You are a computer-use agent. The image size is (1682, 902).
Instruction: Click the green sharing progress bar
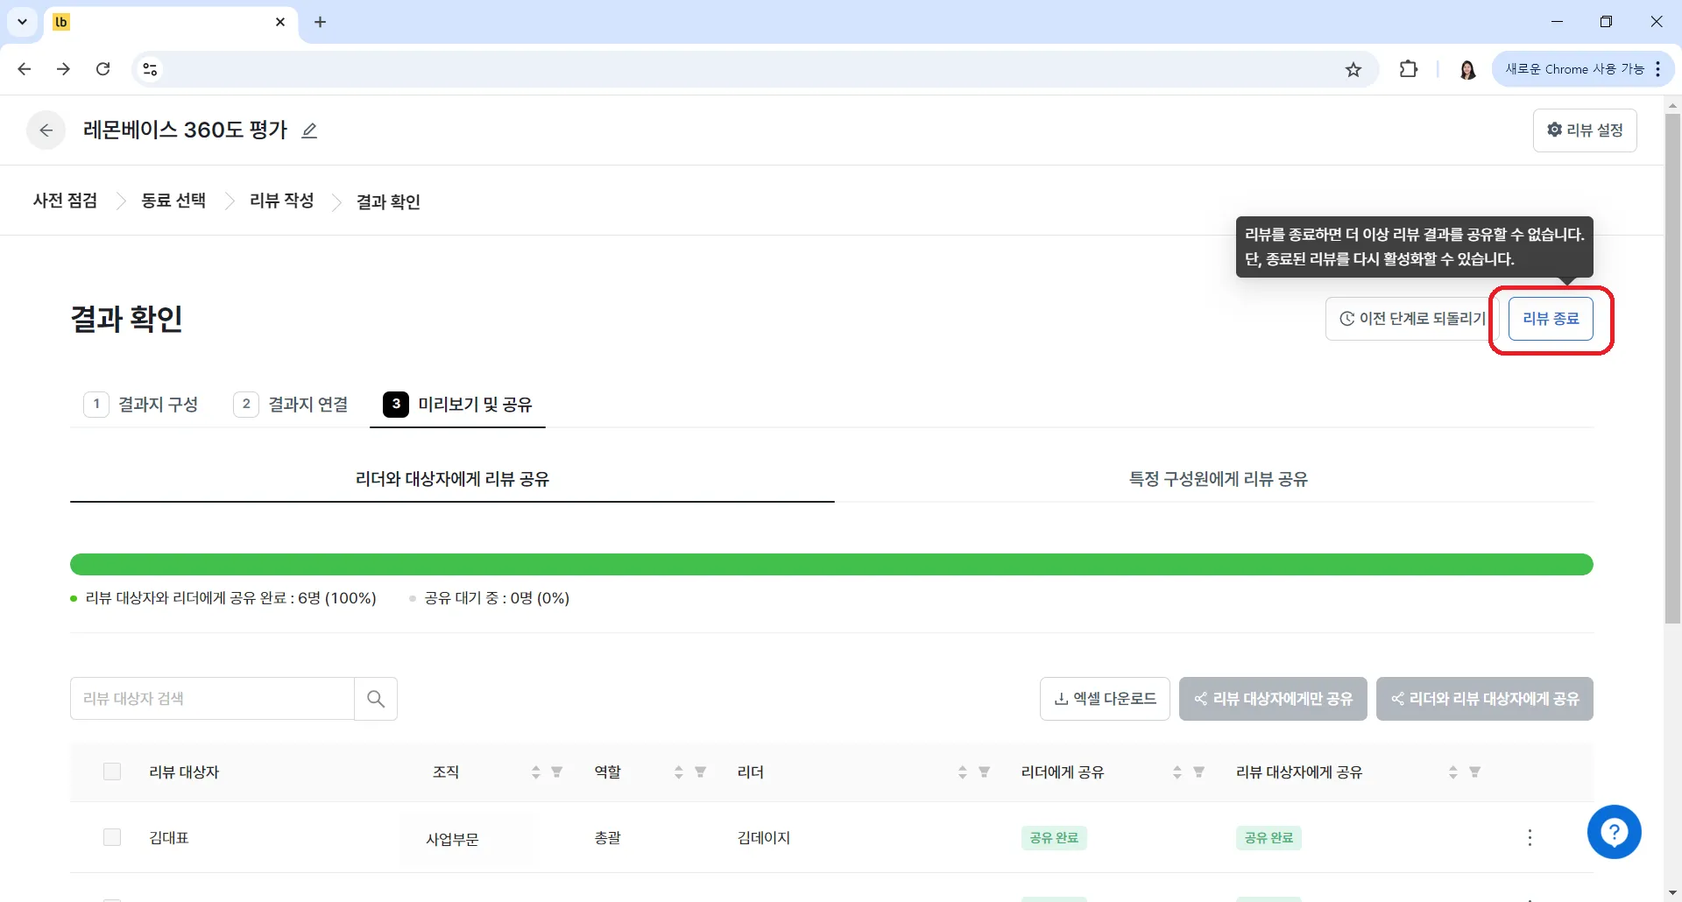point(831,565)
